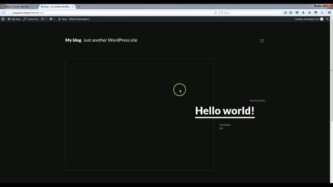
Task: Go to browser Home page icon
Action: tap(310, 12)
